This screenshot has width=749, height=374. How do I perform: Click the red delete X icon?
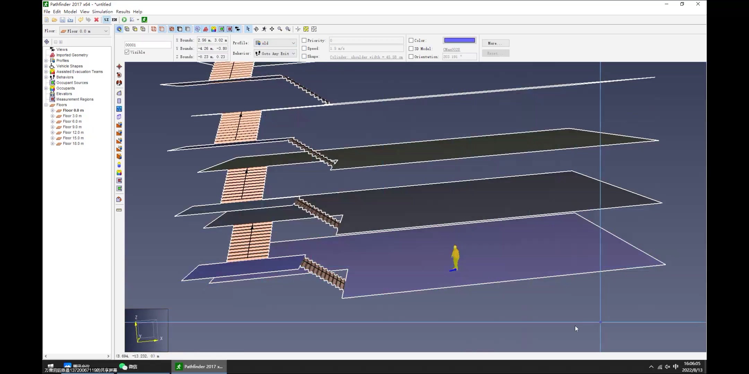pyautogui.click(x=96, y=20)
